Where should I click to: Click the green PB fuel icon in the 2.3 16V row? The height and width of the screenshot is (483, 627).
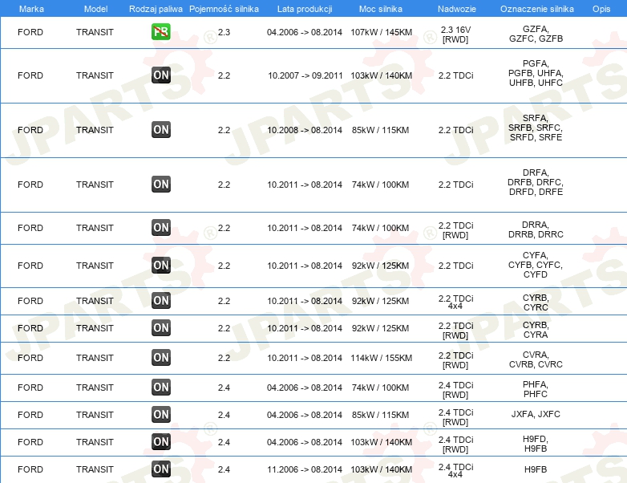[161, 32]
